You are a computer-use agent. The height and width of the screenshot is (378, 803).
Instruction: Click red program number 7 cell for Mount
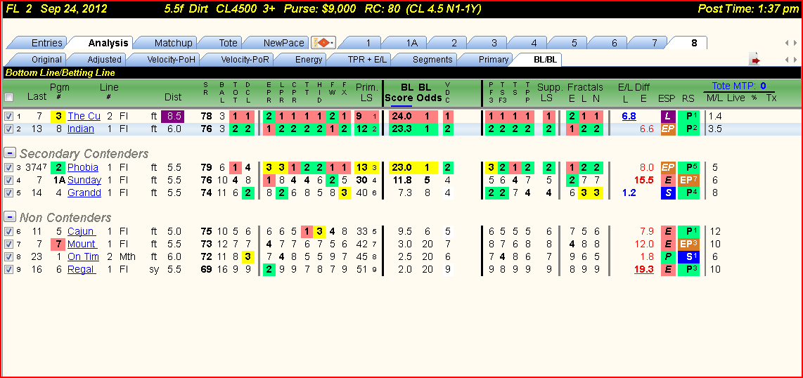pos(59,244)
